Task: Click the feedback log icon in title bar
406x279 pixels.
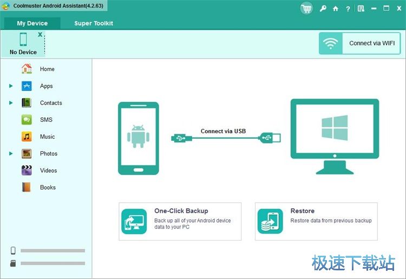Action: (361, 9)
